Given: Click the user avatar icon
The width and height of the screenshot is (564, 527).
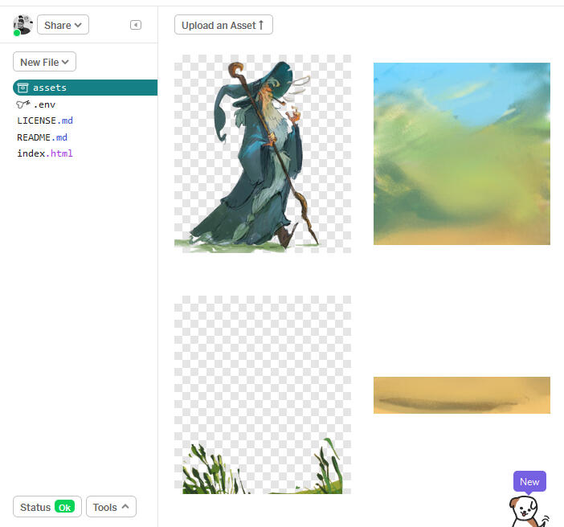Looking at the screenshot, I should tap(22, 25).
